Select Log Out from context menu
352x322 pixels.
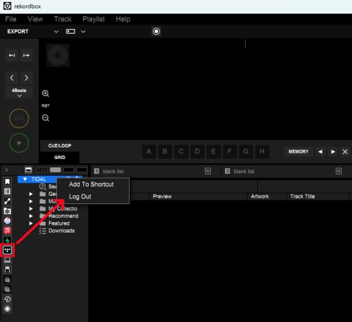[x=80, y=196]
